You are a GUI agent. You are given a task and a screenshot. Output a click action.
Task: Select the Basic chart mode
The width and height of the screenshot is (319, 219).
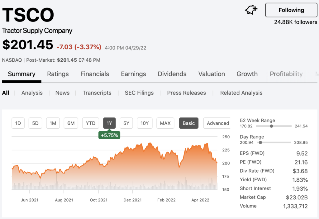189,123
